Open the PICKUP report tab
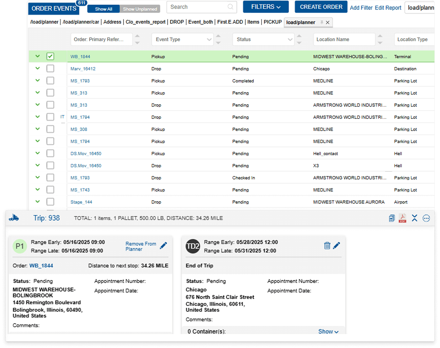 [x=273, y=22]
